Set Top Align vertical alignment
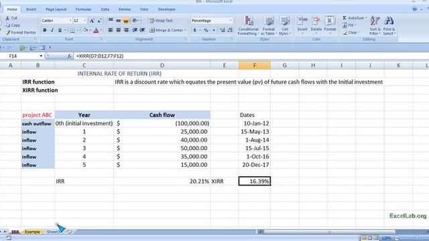This screenshot has width=429, height=241. 111,21
